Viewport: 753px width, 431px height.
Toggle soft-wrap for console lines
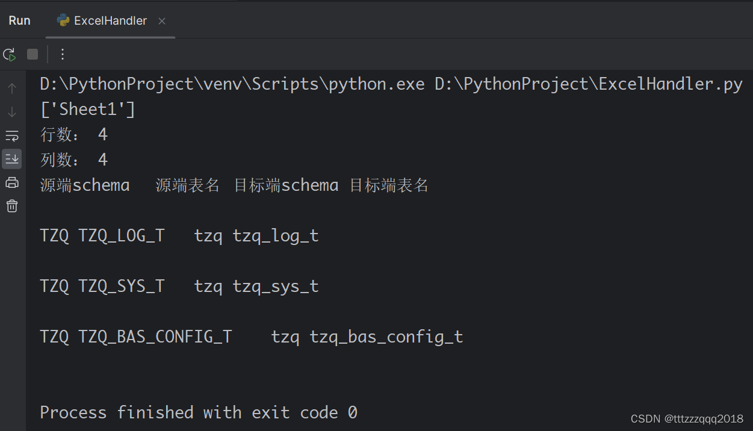11,135
